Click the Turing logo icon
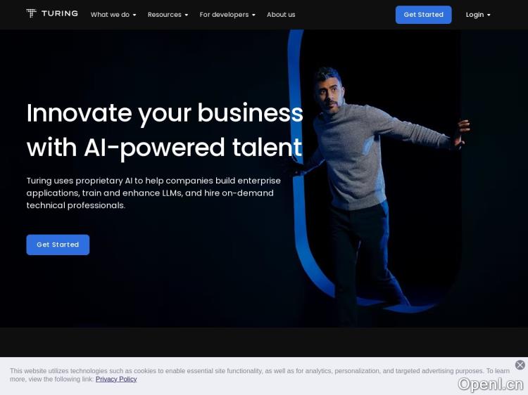The height and width of the screenshot is (395, 528). click(31, 13)
